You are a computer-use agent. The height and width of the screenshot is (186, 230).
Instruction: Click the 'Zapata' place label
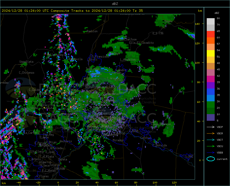[63, 159]
